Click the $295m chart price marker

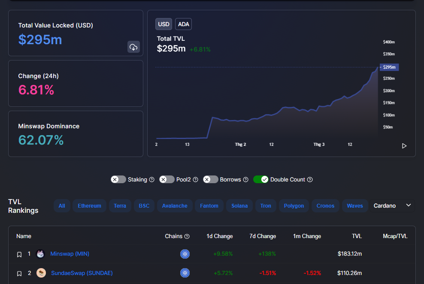point(389,67)
